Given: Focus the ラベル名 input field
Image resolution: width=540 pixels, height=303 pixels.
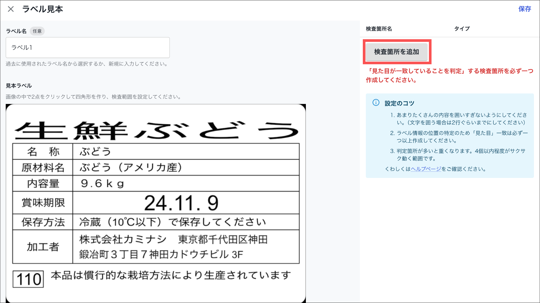Looking at the screenshot, I should (x=88, y=48).
